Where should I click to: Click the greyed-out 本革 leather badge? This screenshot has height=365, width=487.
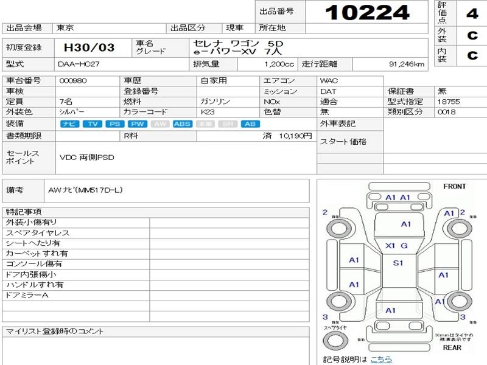tap(205, 124)
